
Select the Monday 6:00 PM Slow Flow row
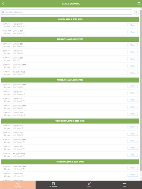point(70,66)
